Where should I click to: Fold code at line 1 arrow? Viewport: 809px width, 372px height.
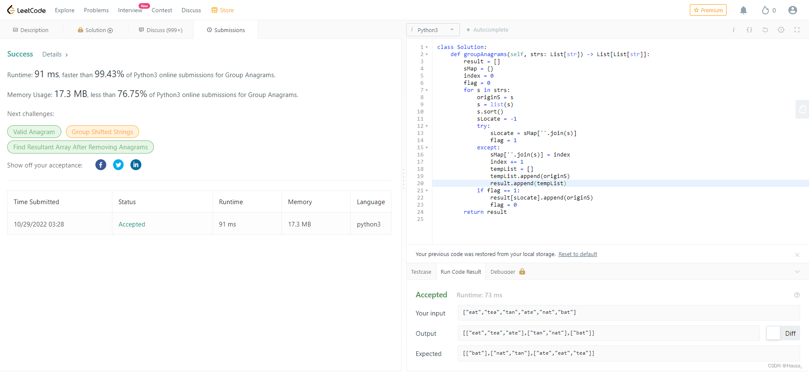pyautogui.click(x=427, y=47)
